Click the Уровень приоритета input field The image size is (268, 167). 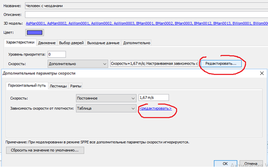57,55
